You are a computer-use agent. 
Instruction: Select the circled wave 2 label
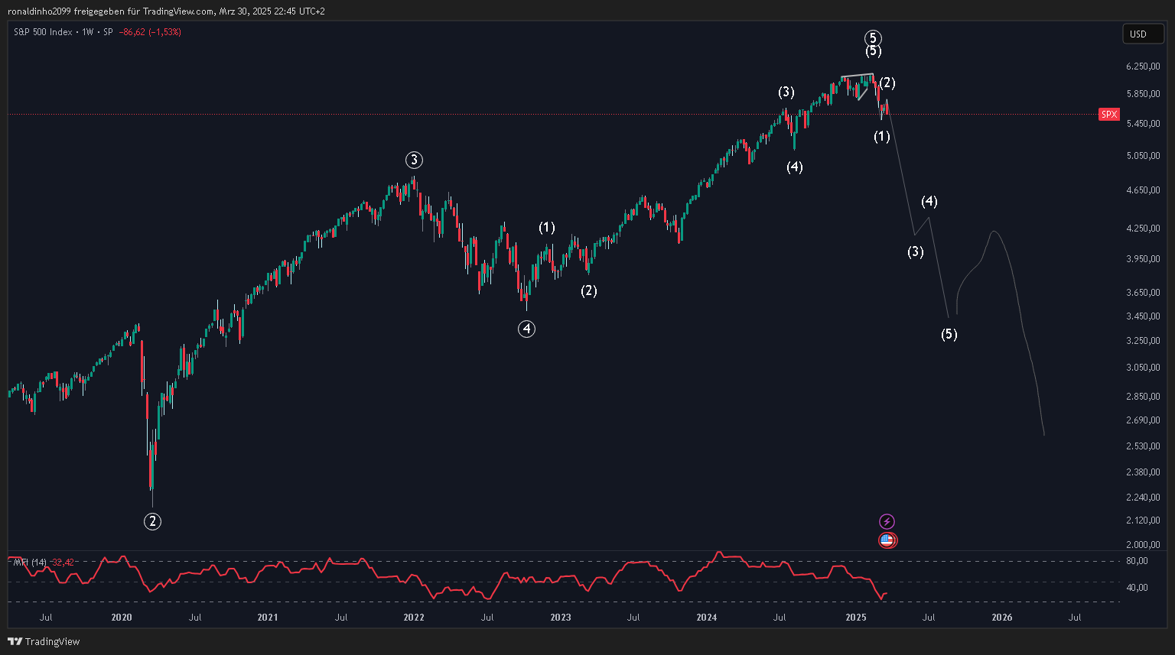(x=153, y=521)
